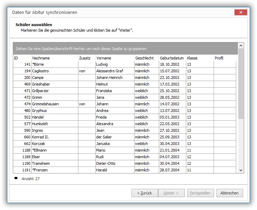Select the student Konrad II.
257x210 pixels.
(125, 137)
